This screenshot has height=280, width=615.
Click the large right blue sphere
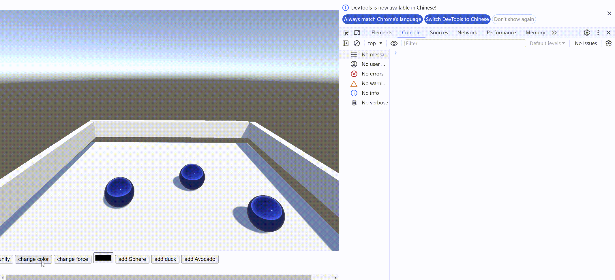[266, 213]
